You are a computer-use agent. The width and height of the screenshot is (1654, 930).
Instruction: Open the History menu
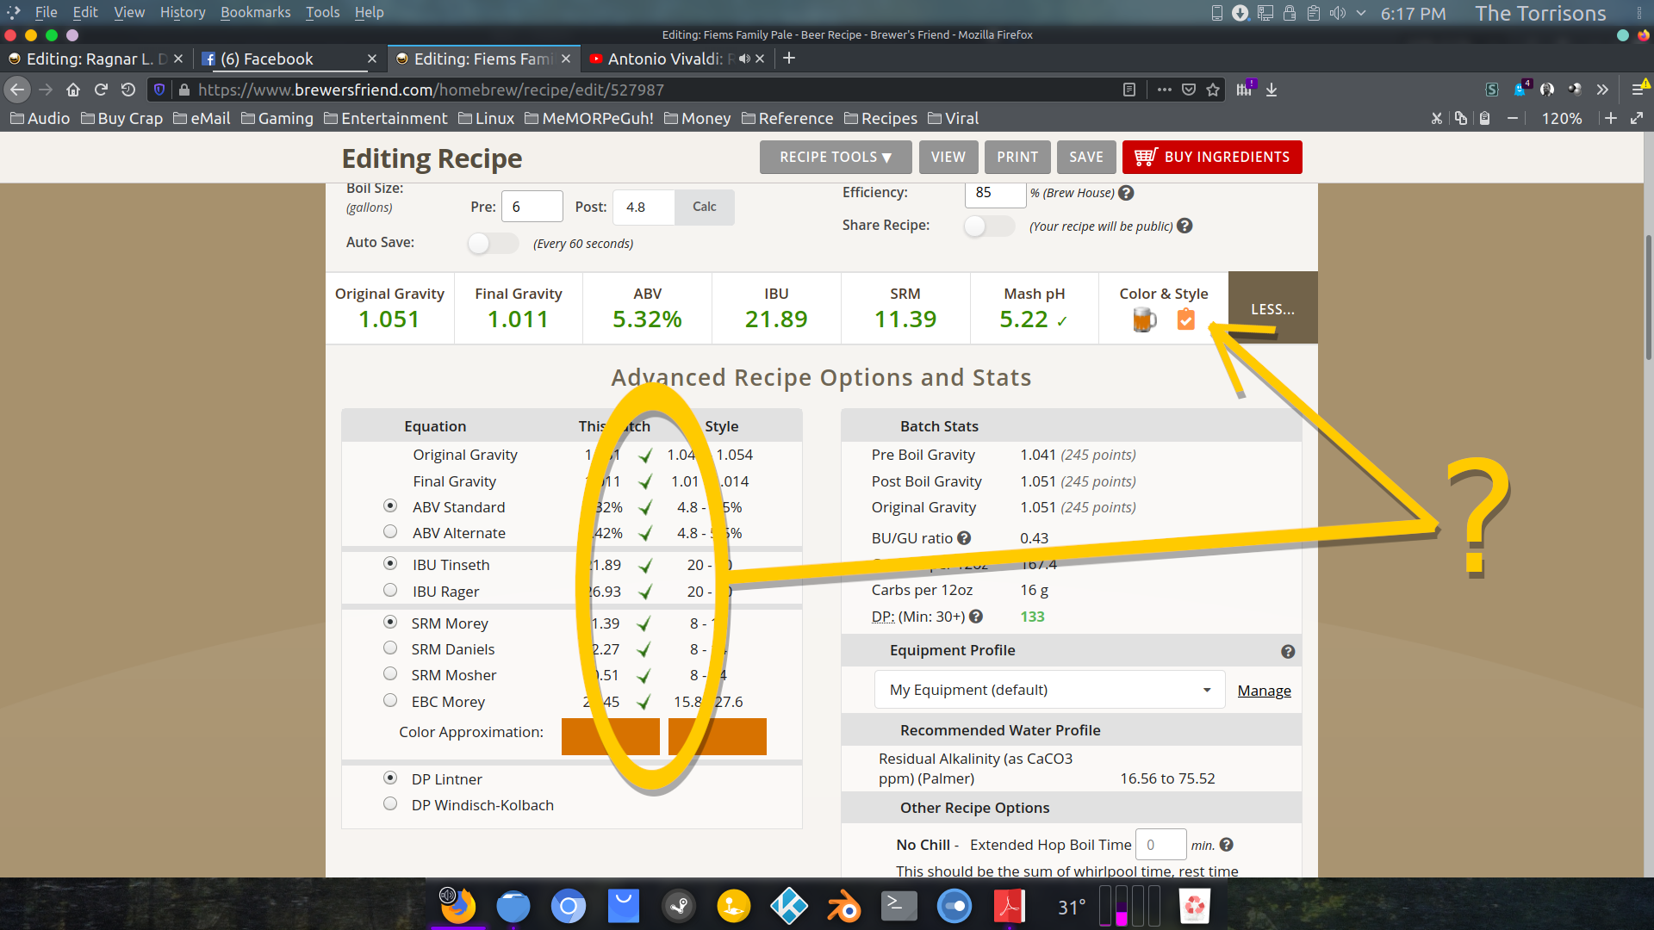[x=183, y=12]
